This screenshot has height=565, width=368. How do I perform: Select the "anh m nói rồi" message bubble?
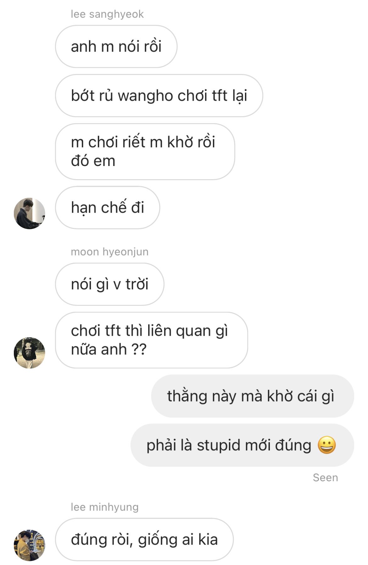coord(116,46)
